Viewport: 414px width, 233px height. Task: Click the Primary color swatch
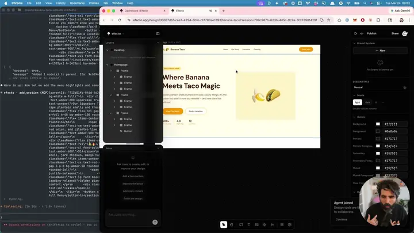tap(378, 139)
